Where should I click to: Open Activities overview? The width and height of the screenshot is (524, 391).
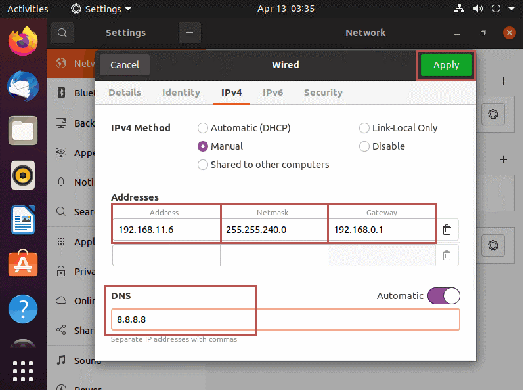click(x=28, y=9)
